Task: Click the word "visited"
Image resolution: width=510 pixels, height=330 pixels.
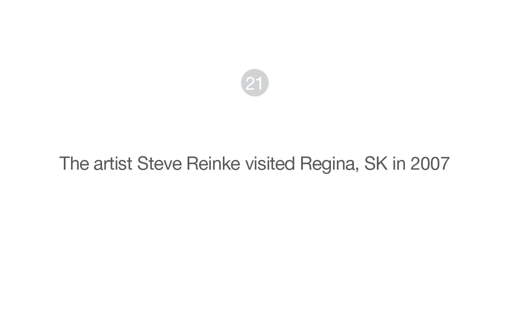Action: (x=270, y=163)
